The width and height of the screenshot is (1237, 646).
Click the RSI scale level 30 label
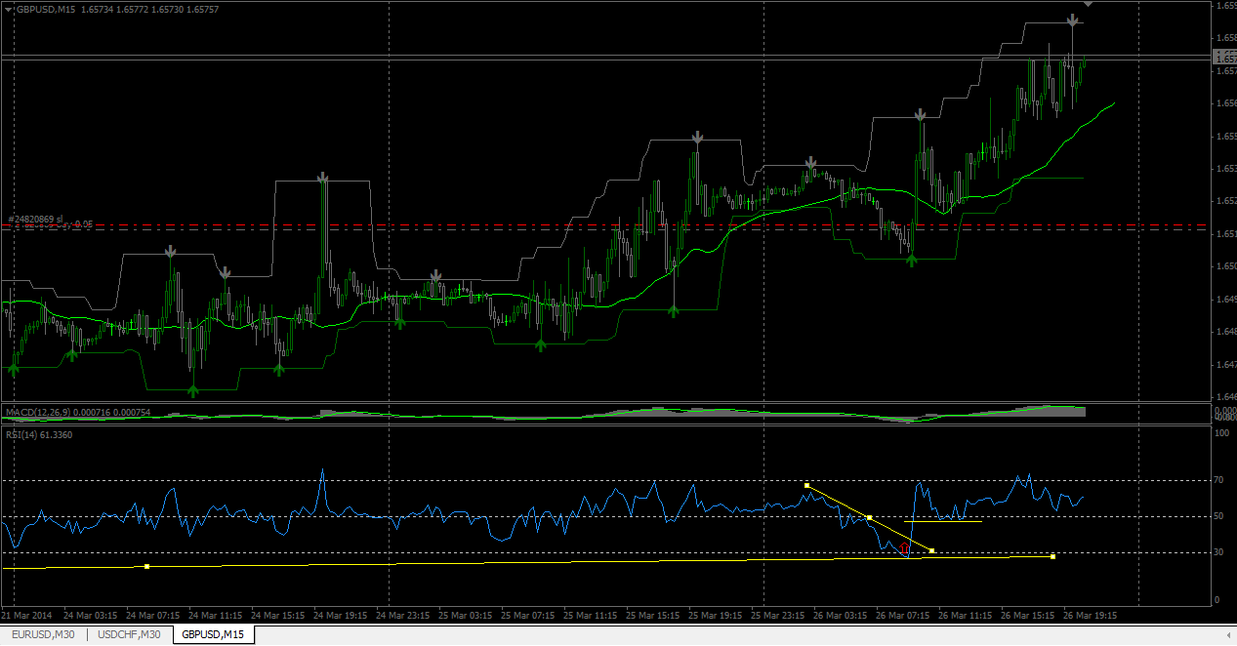point(1218,553)
